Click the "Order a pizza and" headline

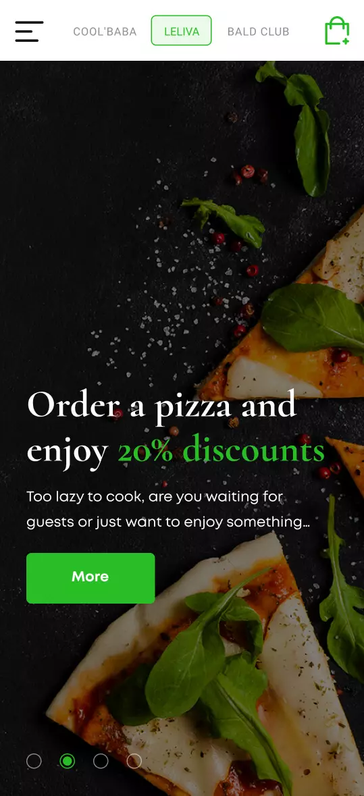161,406
